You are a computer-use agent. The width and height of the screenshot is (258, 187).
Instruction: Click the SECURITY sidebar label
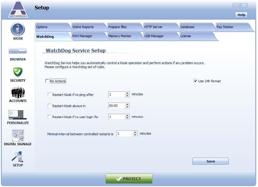pyautogui.click(x=18, y=80)
